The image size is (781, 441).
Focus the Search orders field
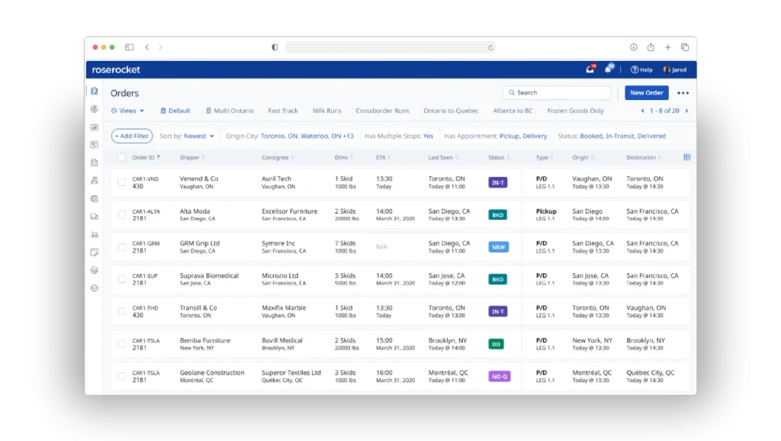(x=557, y=92)
